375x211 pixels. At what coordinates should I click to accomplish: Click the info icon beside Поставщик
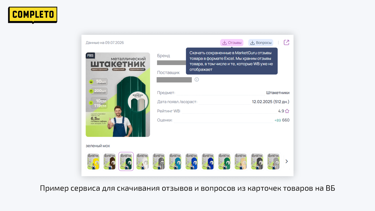coord(197,79)
